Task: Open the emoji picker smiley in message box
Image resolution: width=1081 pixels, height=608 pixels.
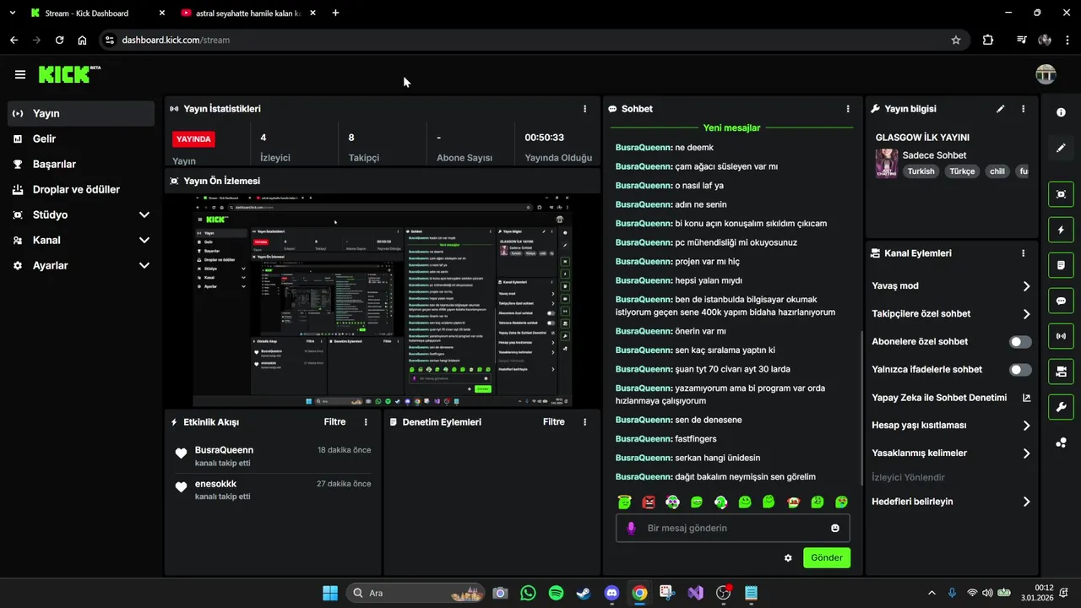Action: tap(835, 528)
